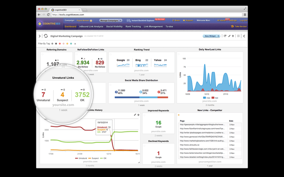Toggle the OK series in Links History legend

103,158
